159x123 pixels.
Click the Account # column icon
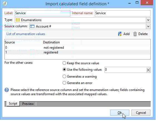pos(32,26)
